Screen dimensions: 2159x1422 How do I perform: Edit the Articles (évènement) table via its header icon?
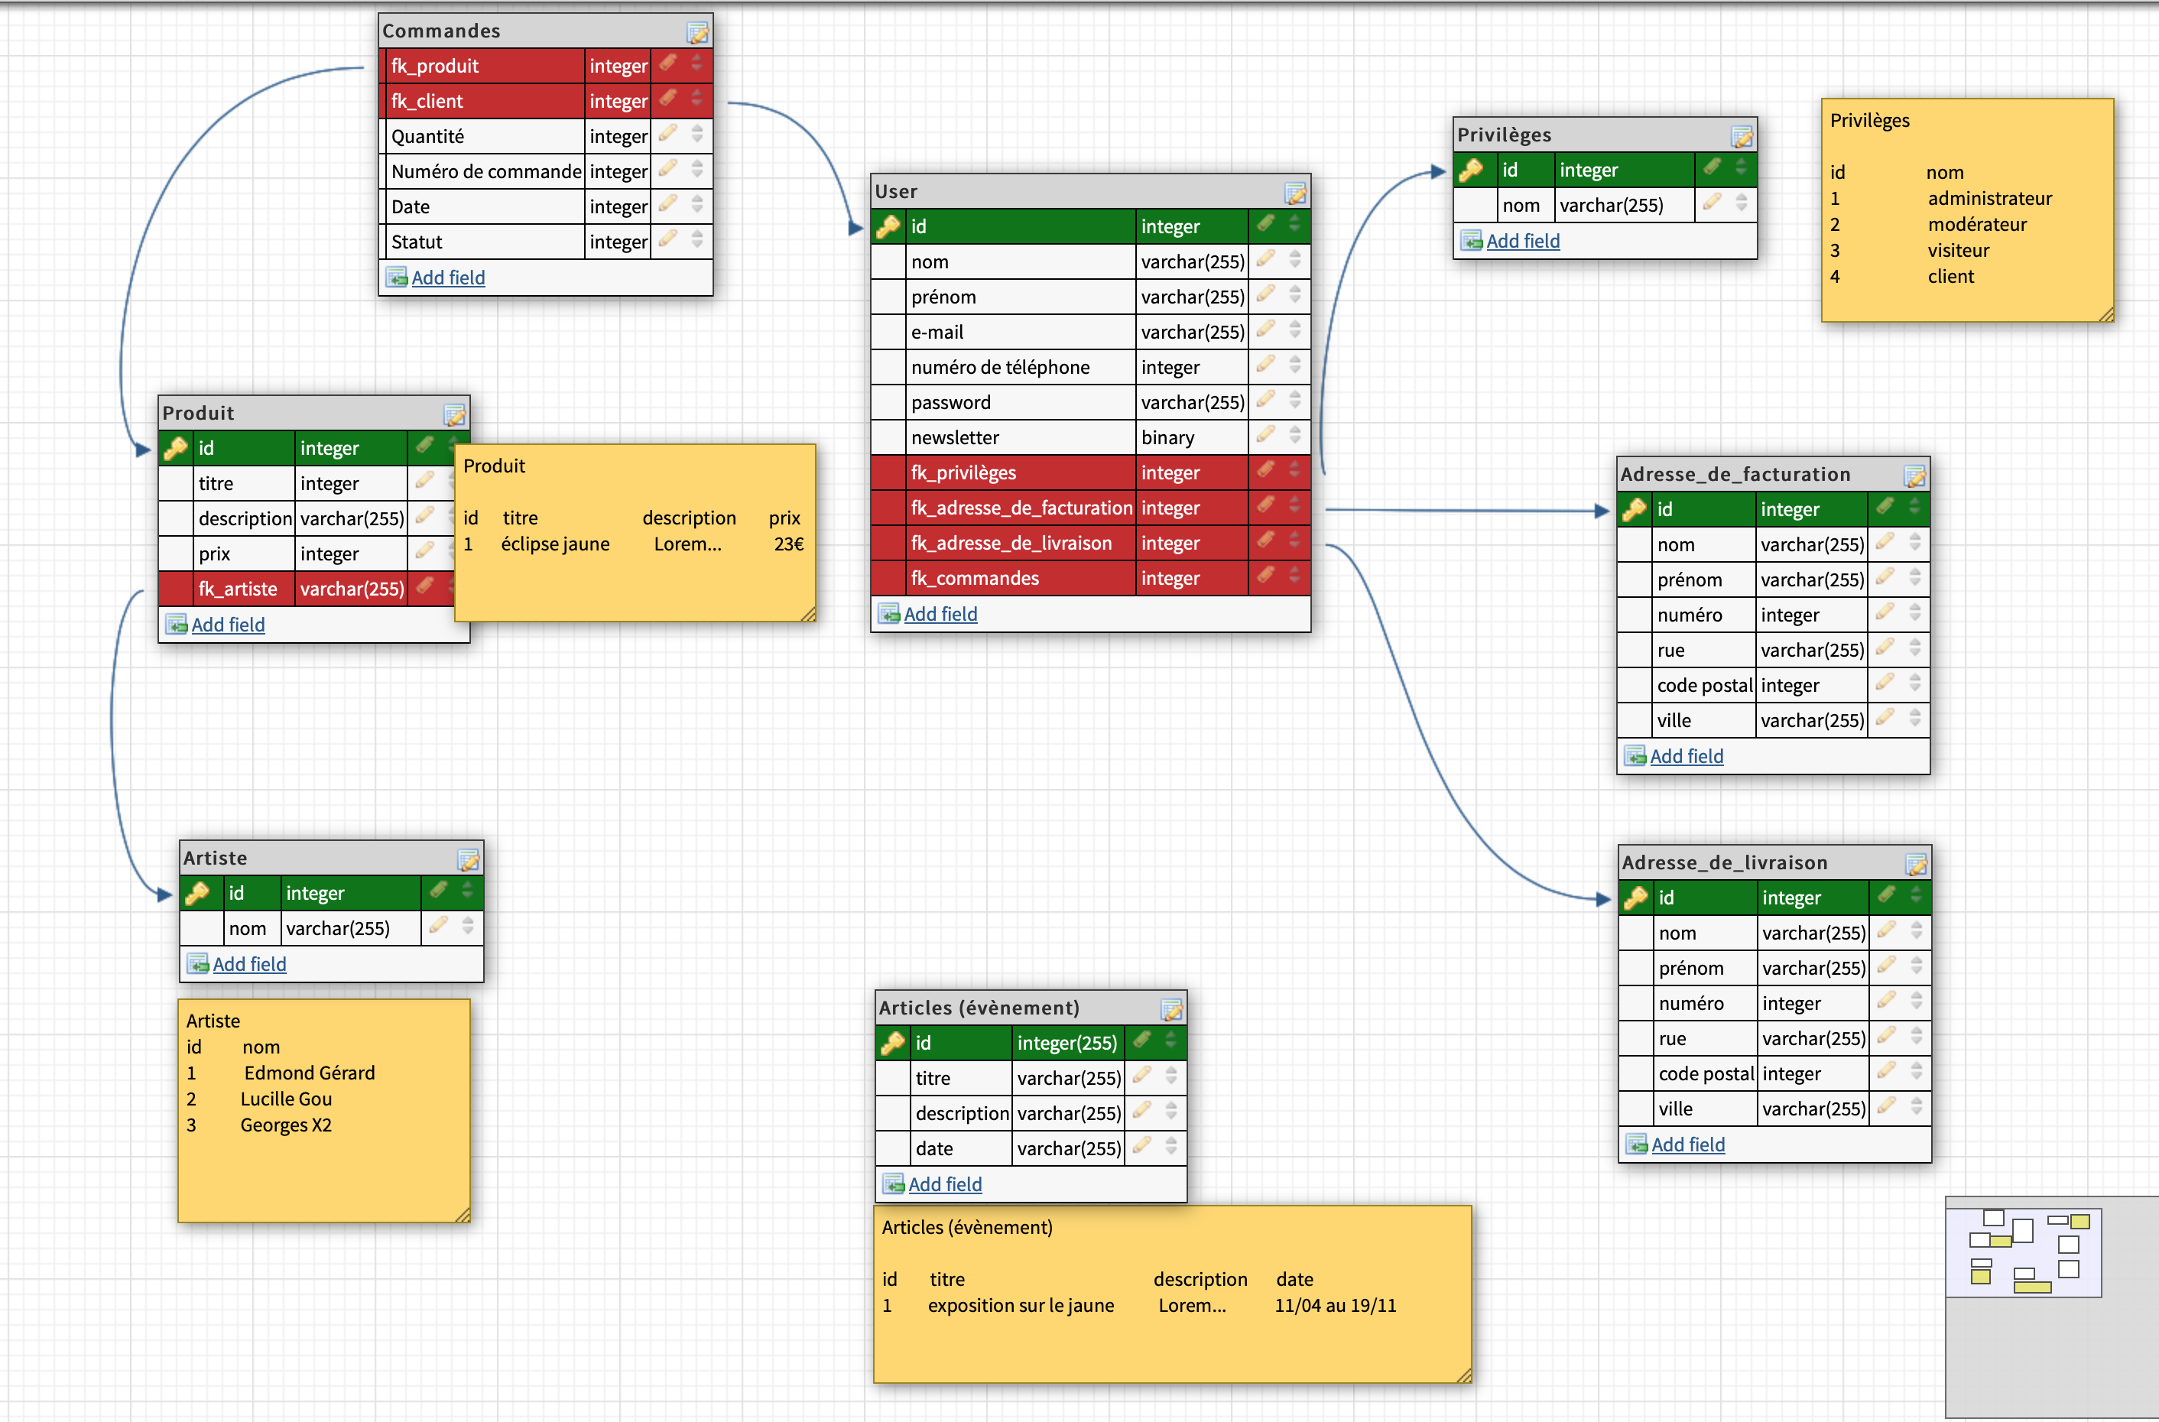point(1171,1008)
